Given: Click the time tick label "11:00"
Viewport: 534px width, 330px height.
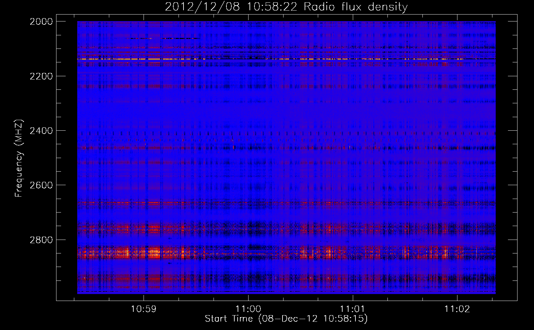Looking at the screenshot, I should click(x=248, y=309).
